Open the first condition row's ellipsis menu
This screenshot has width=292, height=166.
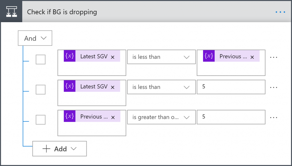click(273, 57)
